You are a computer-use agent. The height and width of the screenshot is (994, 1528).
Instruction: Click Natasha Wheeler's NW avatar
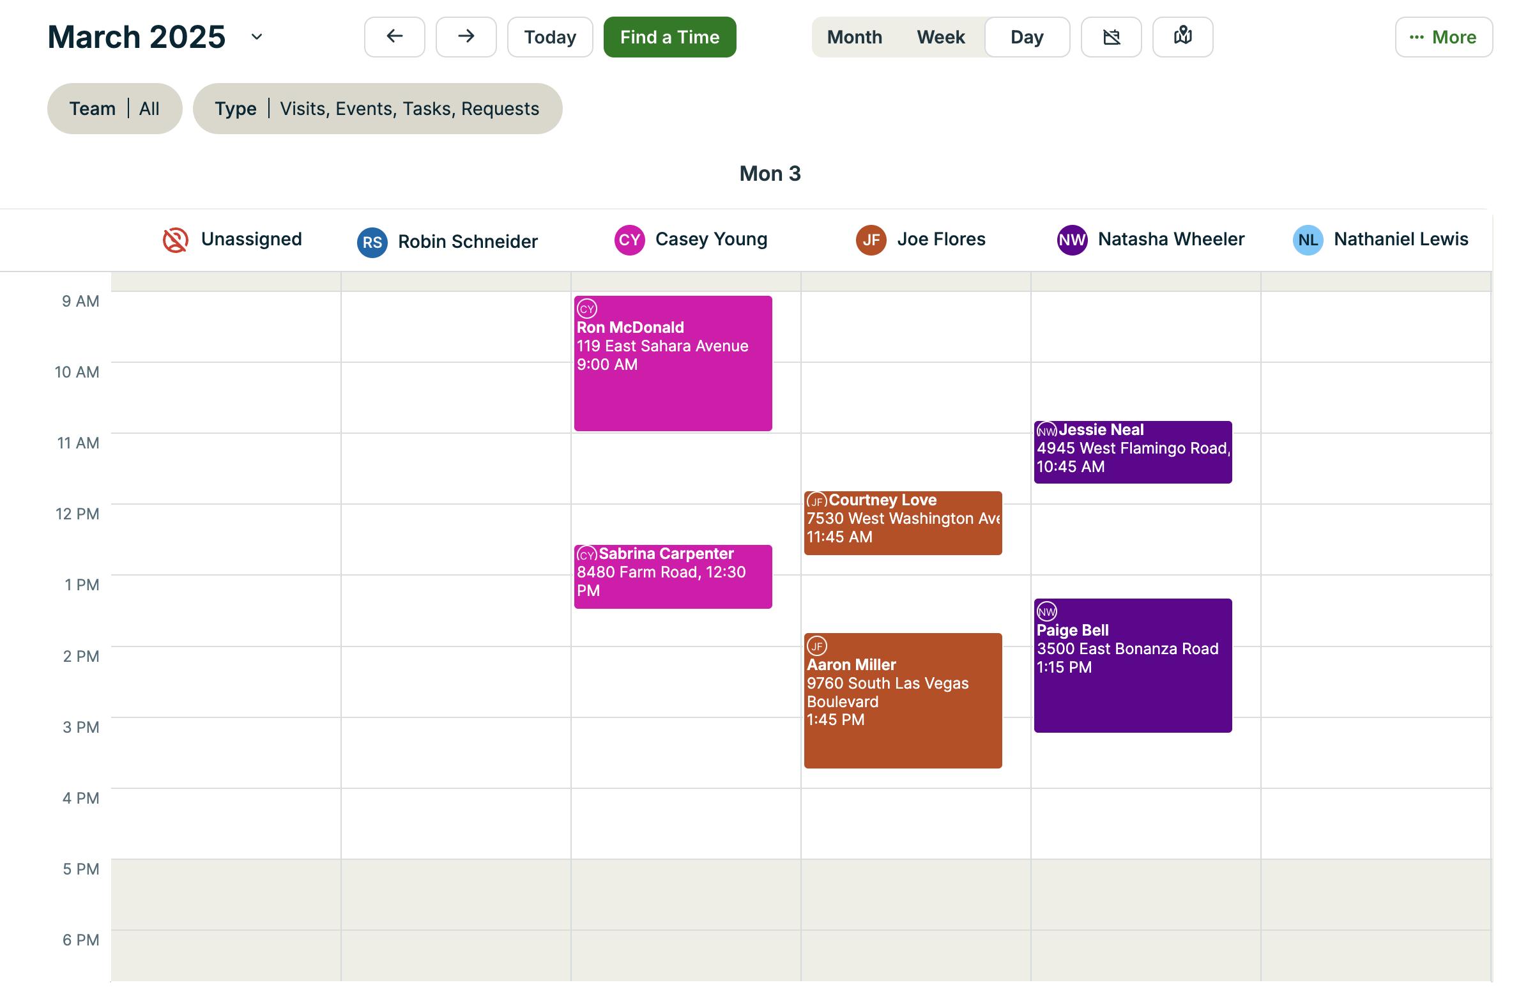click(x=1071, y=240)
